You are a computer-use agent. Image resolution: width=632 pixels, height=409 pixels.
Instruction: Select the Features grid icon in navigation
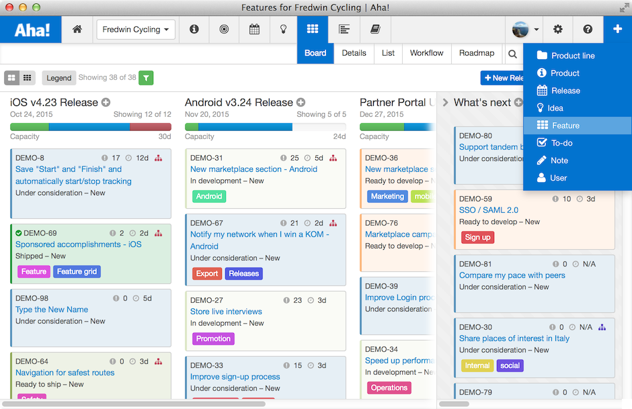click(x=313, y=29)
